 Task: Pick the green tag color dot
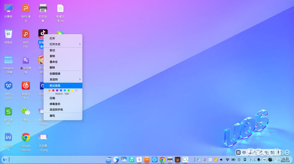tap(68, 90)
